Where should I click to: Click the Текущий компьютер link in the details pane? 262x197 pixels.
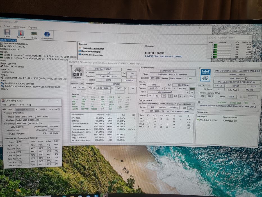(x=92, y=48)
